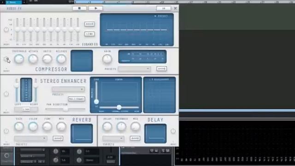The image size is (295, 166).
Task: Click the Compressor Release knob
Action: pos(61,59)
